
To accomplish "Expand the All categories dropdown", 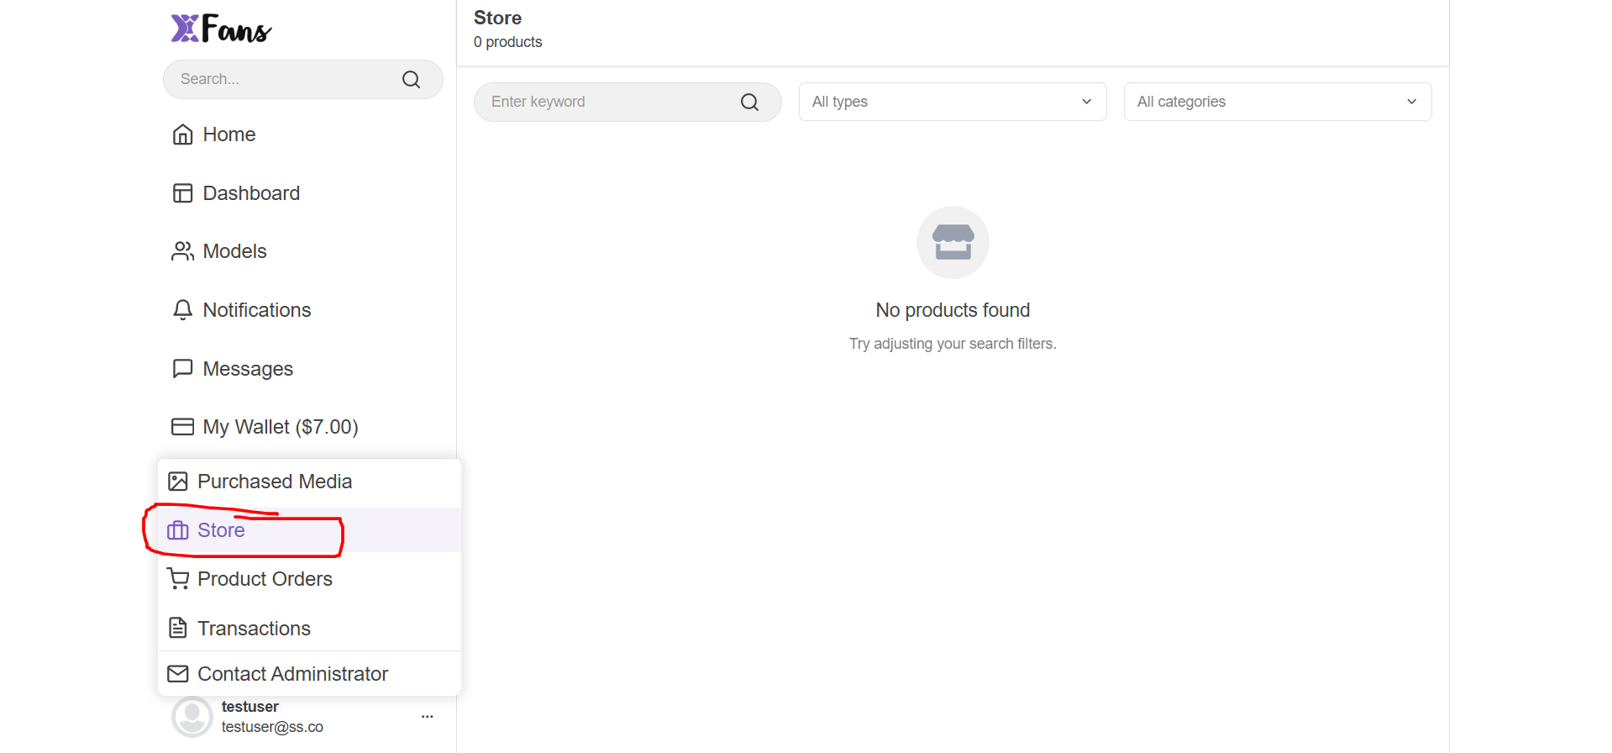I will pyautogui.click(x=1277, y=102).
